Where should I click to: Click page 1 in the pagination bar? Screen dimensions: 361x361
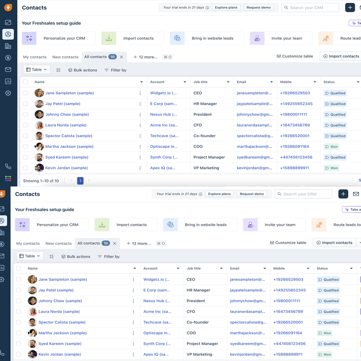click(x=80, y=180)
